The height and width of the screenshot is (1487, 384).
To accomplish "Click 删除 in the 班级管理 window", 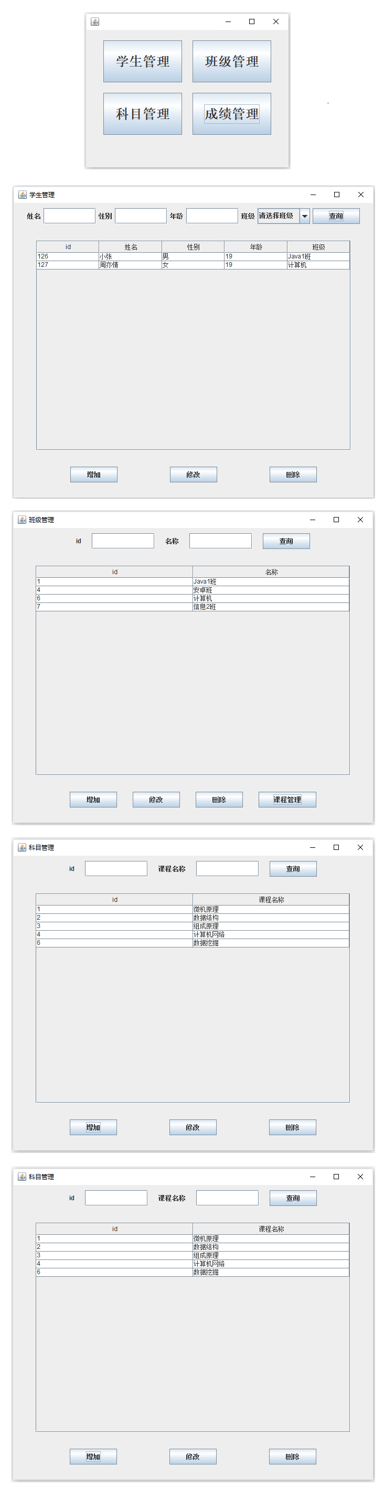I will pos(219,800).
